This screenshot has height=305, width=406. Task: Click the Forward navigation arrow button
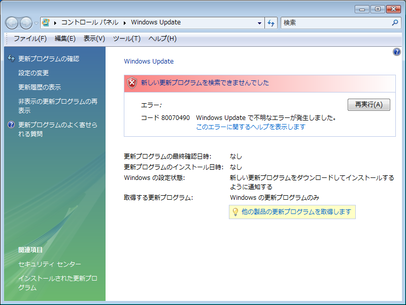click(x=26, y=23)
